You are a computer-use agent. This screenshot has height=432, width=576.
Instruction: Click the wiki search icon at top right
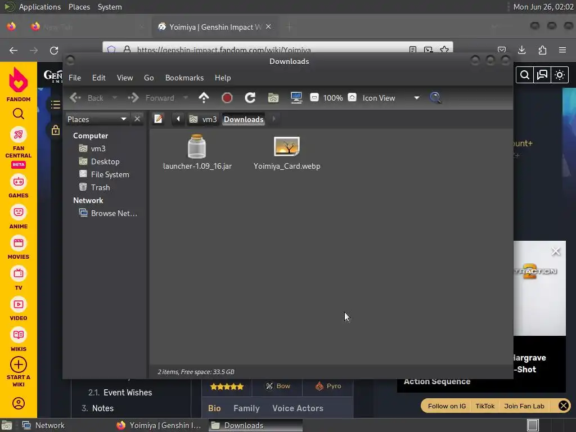pos(525,75)
